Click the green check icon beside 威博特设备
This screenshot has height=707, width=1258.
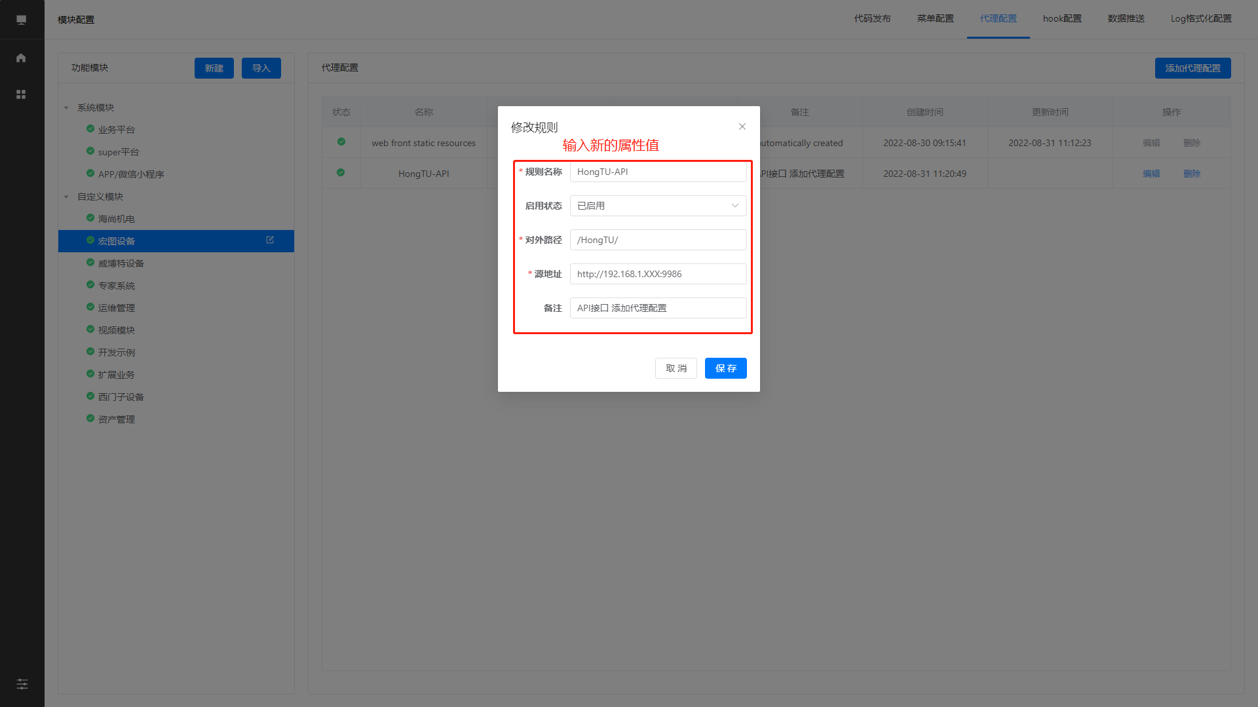click(x=90, y=262)
